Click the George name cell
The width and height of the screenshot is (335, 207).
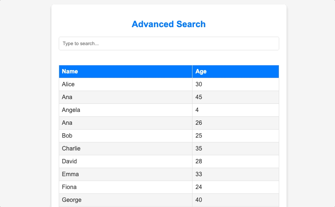click(x=126, y=200)
